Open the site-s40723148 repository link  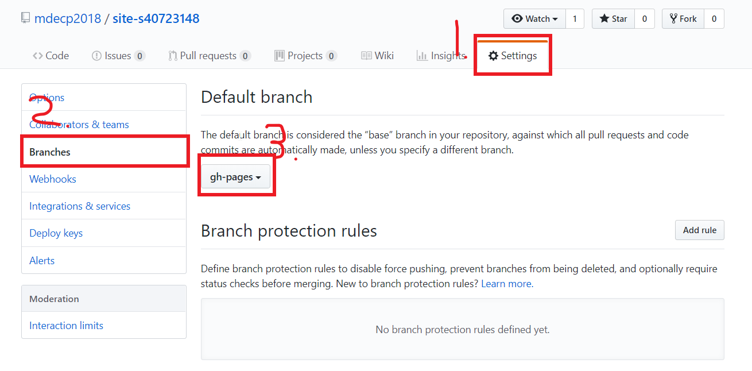point(156,18)
